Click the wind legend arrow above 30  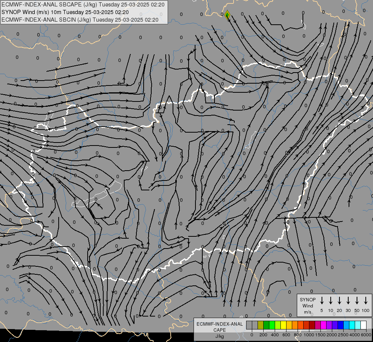pyautogui.click(x=348, y=301)
